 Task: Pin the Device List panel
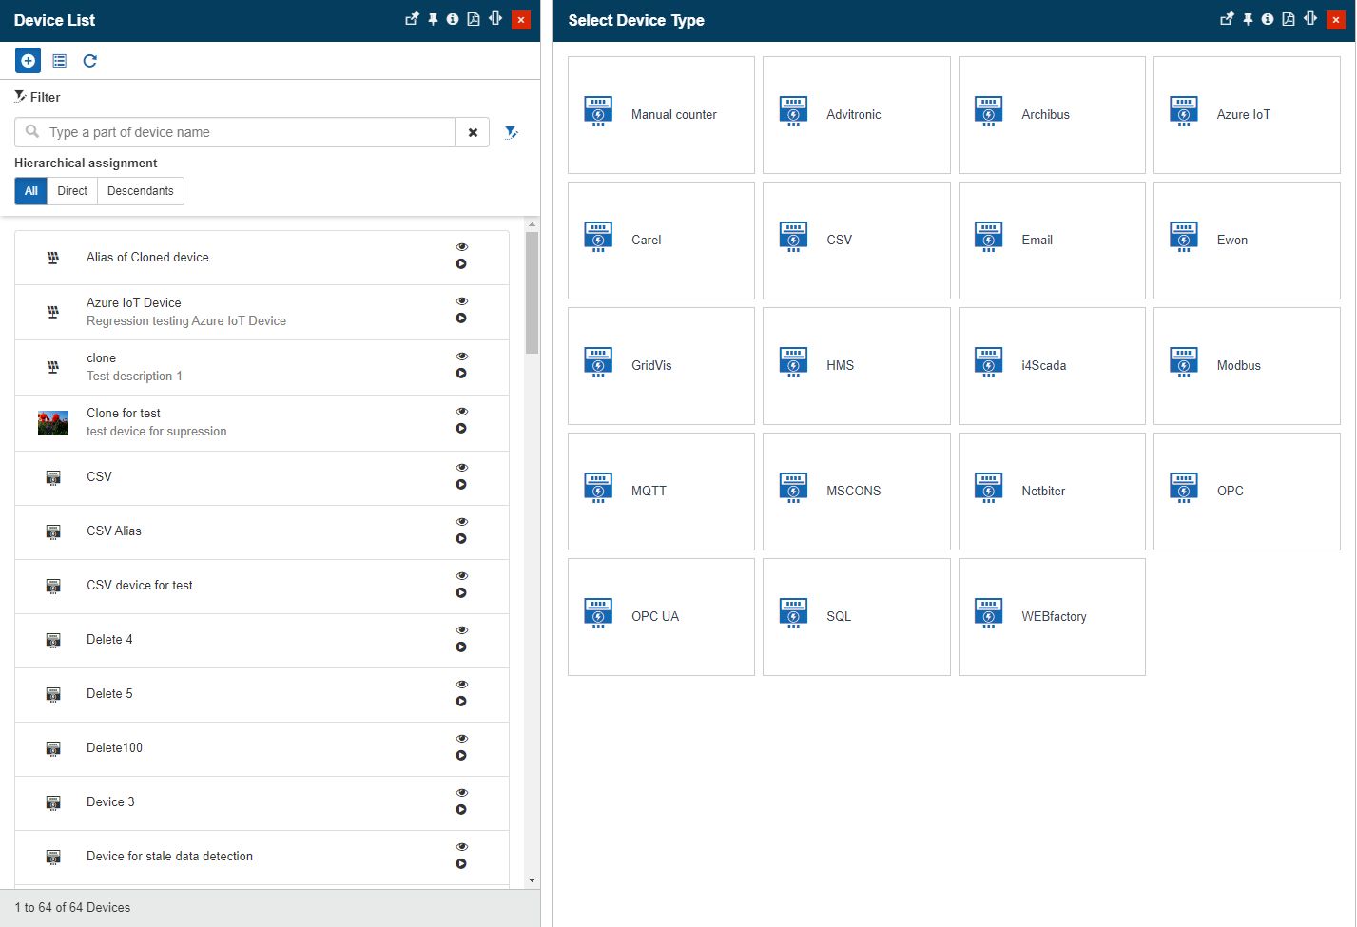pyautogui.click(x=433, y=19)
